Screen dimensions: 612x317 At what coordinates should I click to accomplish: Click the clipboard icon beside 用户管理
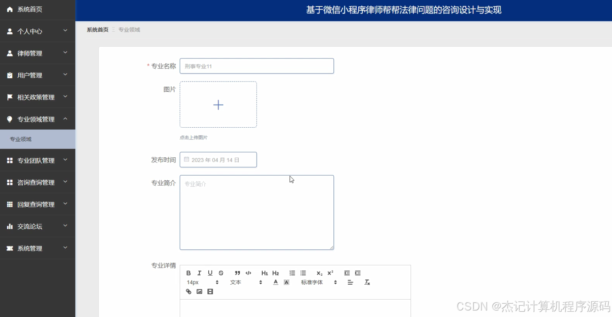pos(10,75)
